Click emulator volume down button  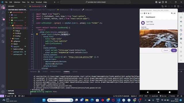coord(181,26)
